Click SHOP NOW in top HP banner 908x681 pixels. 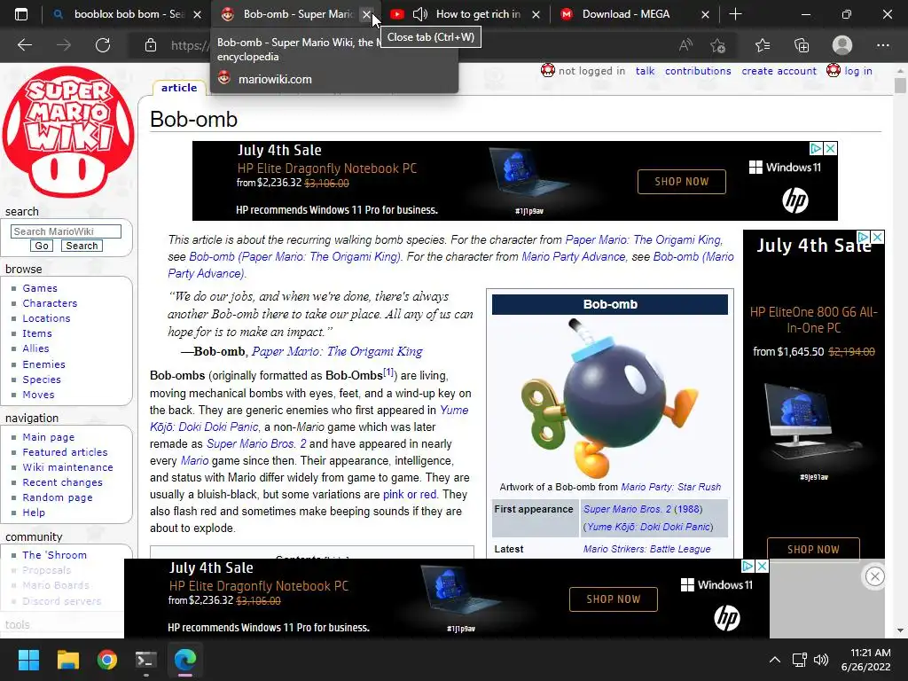(682, 182)
